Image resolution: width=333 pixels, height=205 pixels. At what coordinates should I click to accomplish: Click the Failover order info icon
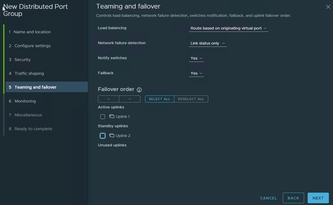139,90
